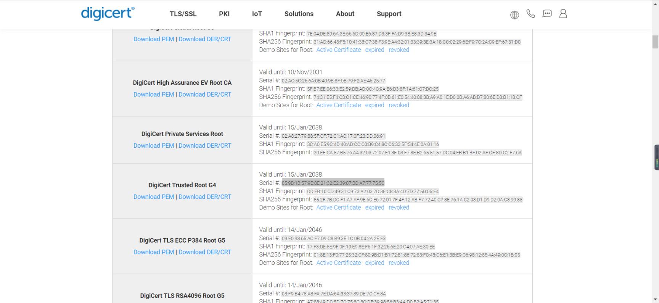Open Active Certificate demo for TLS ECC P384 Root G5
Screen dimensions: 659x303
click(339, 263)
